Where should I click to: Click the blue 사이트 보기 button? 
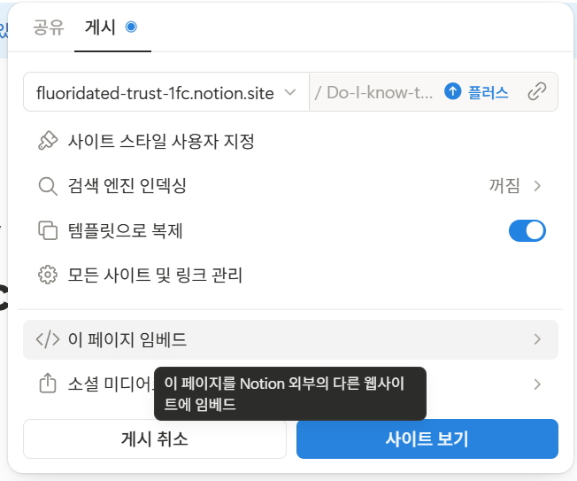click(427, 439)
